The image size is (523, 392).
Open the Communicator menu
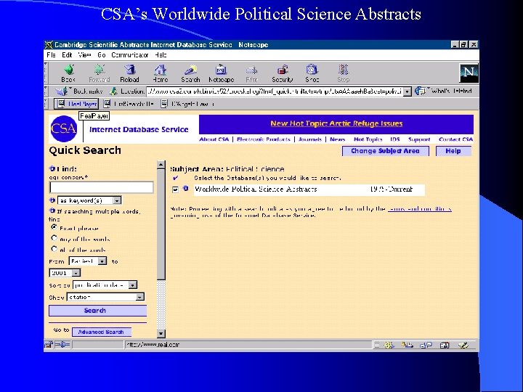pos(130,55)
